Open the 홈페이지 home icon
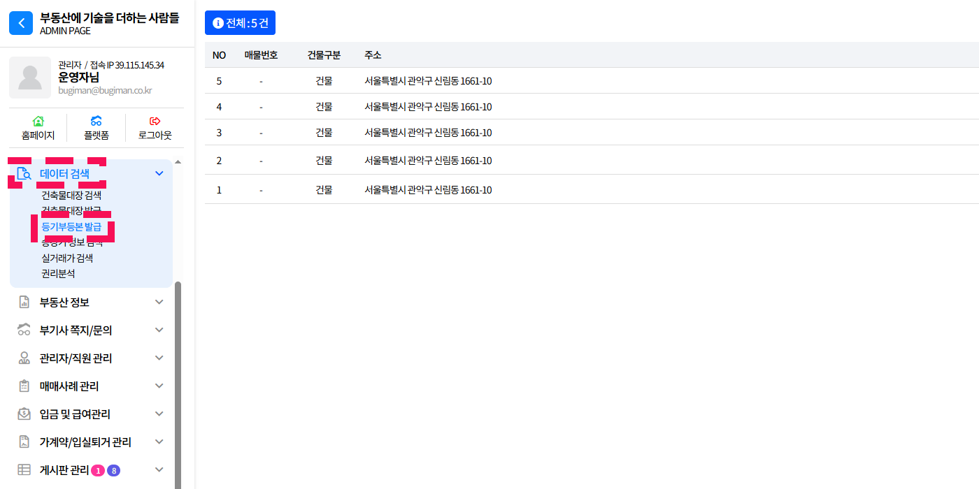Image resolution: width=979 pixels, height=489 pixels. tap(38, 122)
